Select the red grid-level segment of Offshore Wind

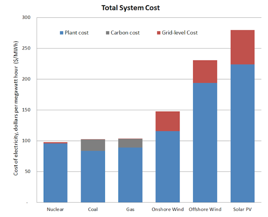pyautogui.click(x=205, y=72)
